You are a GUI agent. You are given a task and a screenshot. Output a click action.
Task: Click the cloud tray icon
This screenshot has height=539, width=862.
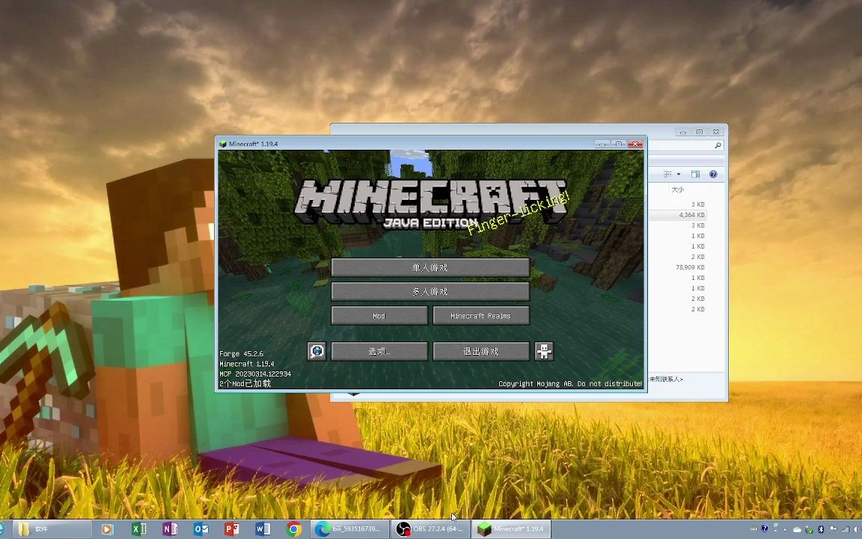[x=797, y=530]
